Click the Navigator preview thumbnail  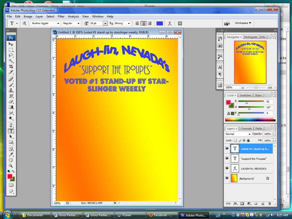coord(250,62)
